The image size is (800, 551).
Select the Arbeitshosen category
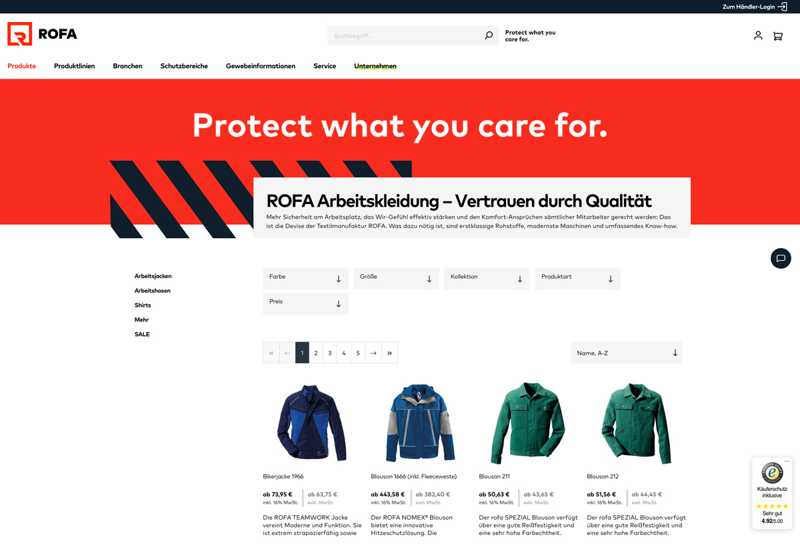[153, 291]
